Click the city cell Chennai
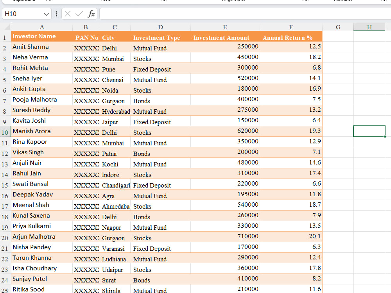This screenshot has width=391, height=293. click(x=115, y=79)
